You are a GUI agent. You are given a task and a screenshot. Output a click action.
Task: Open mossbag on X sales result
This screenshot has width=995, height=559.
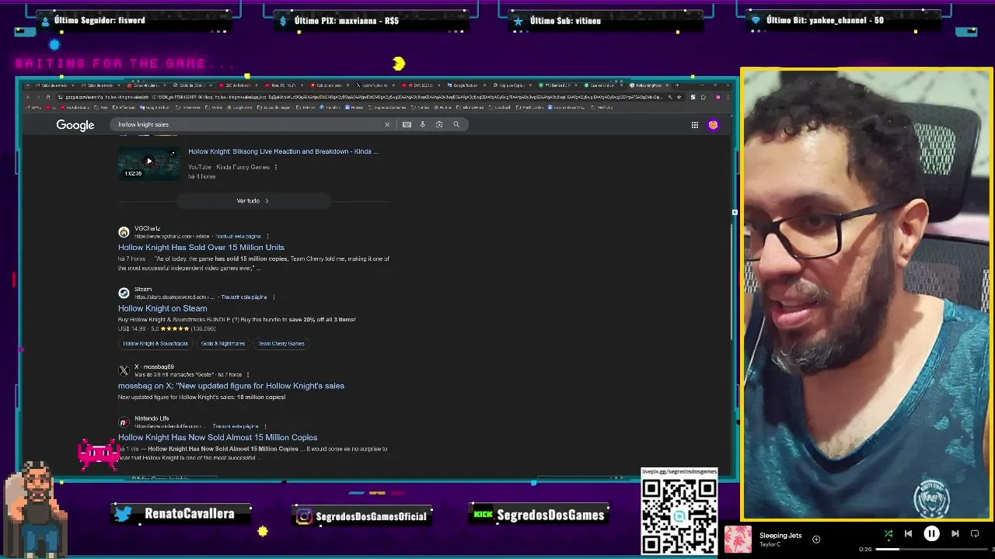click(231, 386)
